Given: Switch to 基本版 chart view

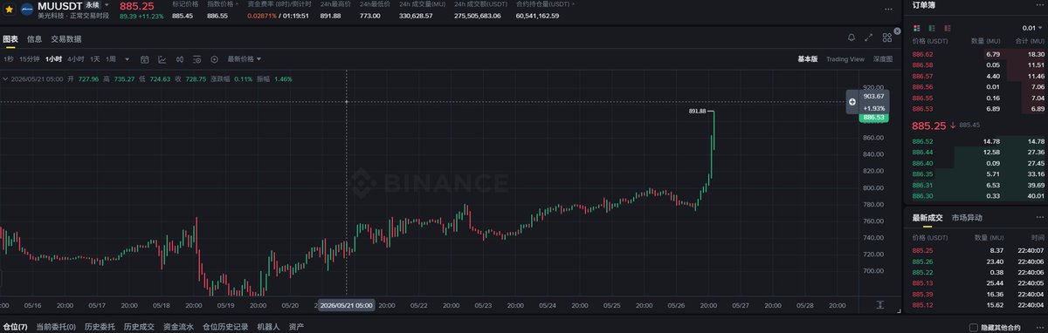Looking at the screenshot, I should coord(808,59).
